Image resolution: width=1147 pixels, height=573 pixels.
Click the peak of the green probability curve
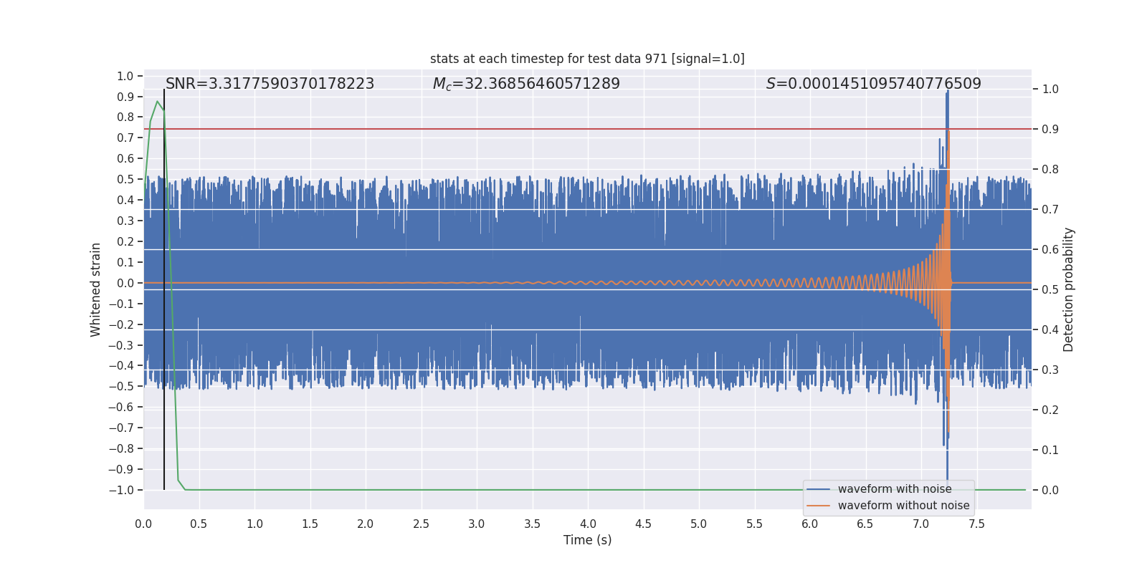tap(157, 102)
